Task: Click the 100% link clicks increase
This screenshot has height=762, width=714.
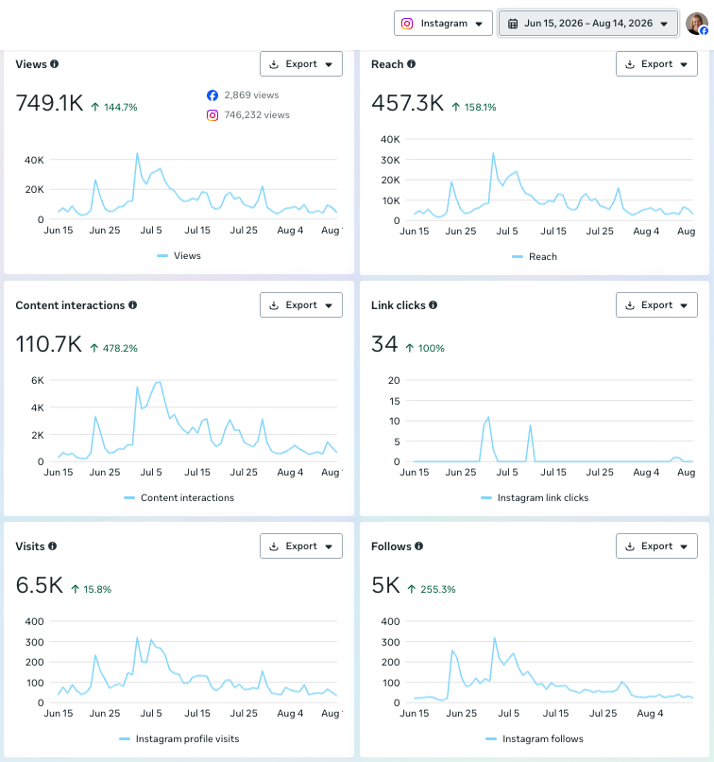Action: 425,348
